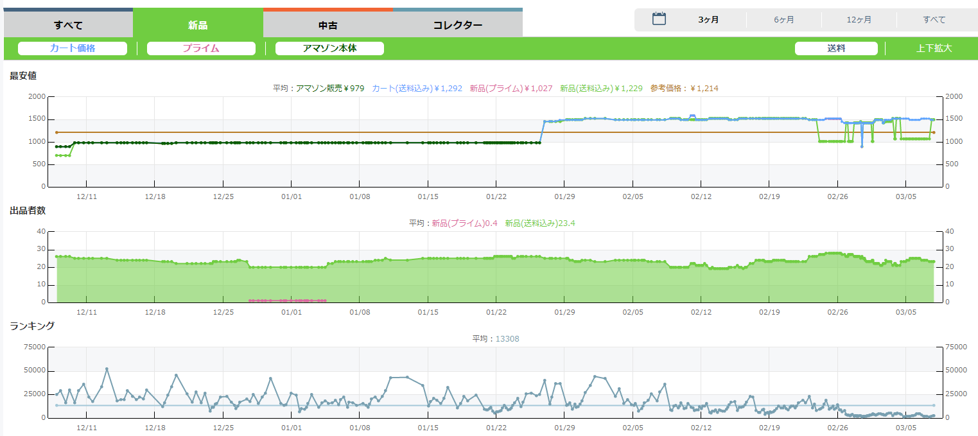Toggle the プライム price filter
Screen dimensions: 978x436
(x=201, y=48)
